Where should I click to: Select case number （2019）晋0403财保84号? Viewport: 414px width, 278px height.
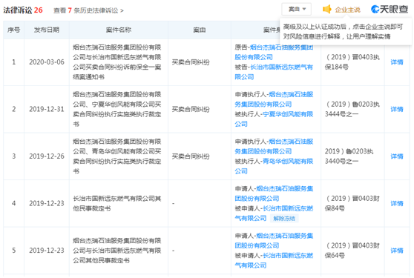point(352,203)
